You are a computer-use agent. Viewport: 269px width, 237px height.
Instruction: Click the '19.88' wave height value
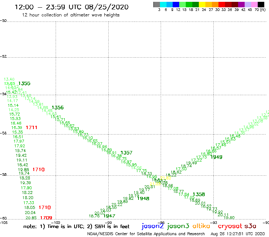[24, 170]
